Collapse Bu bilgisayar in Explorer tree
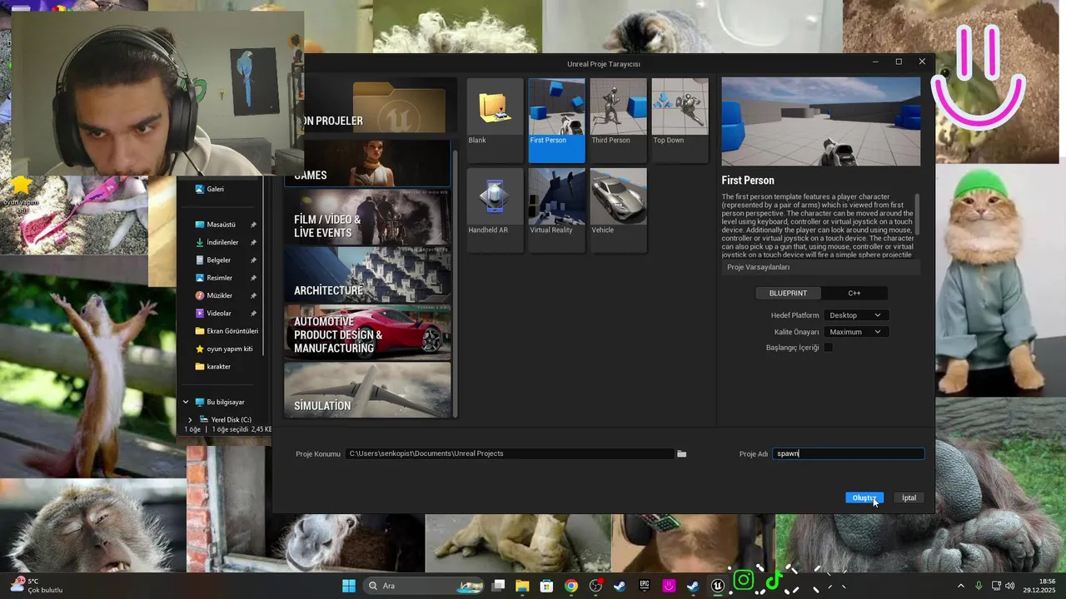This screenshot has width=1066, height=599. [x=186, y=402]
